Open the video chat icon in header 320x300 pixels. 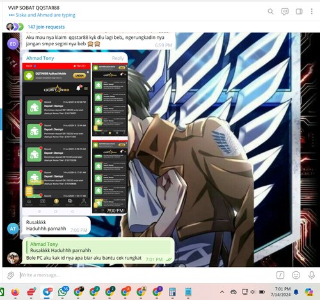[285, 11]
